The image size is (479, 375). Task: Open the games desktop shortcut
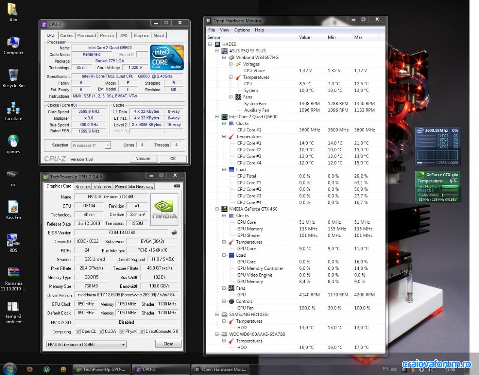[13, 144]
